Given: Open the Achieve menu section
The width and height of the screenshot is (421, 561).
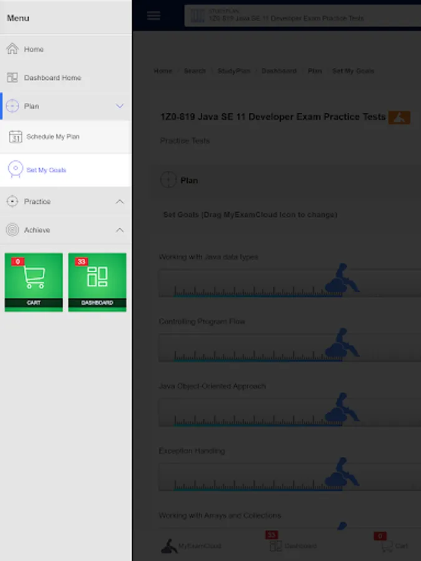Looking at the screenshot, I should pyautogui.click(x=65, y=230).
